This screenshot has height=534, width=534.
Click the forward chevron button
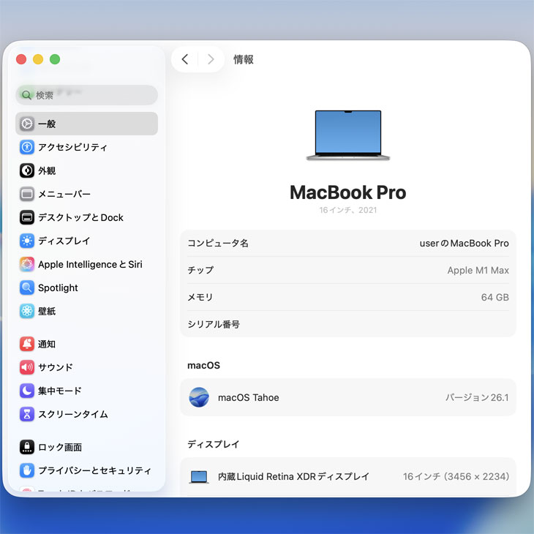[x=211, y=59]
